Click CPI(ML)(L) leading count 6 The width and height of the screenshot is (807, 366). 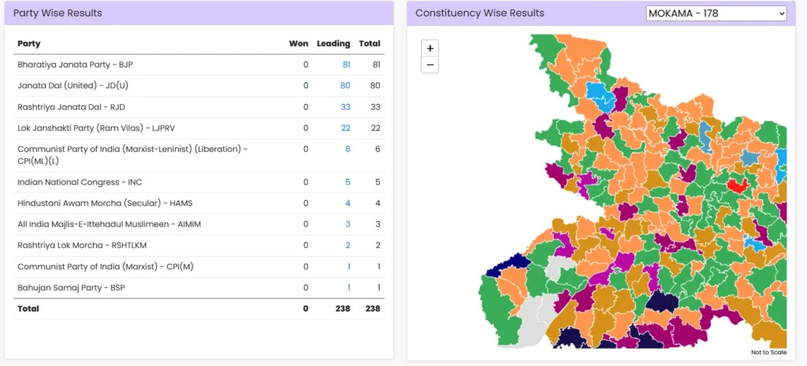348,150
